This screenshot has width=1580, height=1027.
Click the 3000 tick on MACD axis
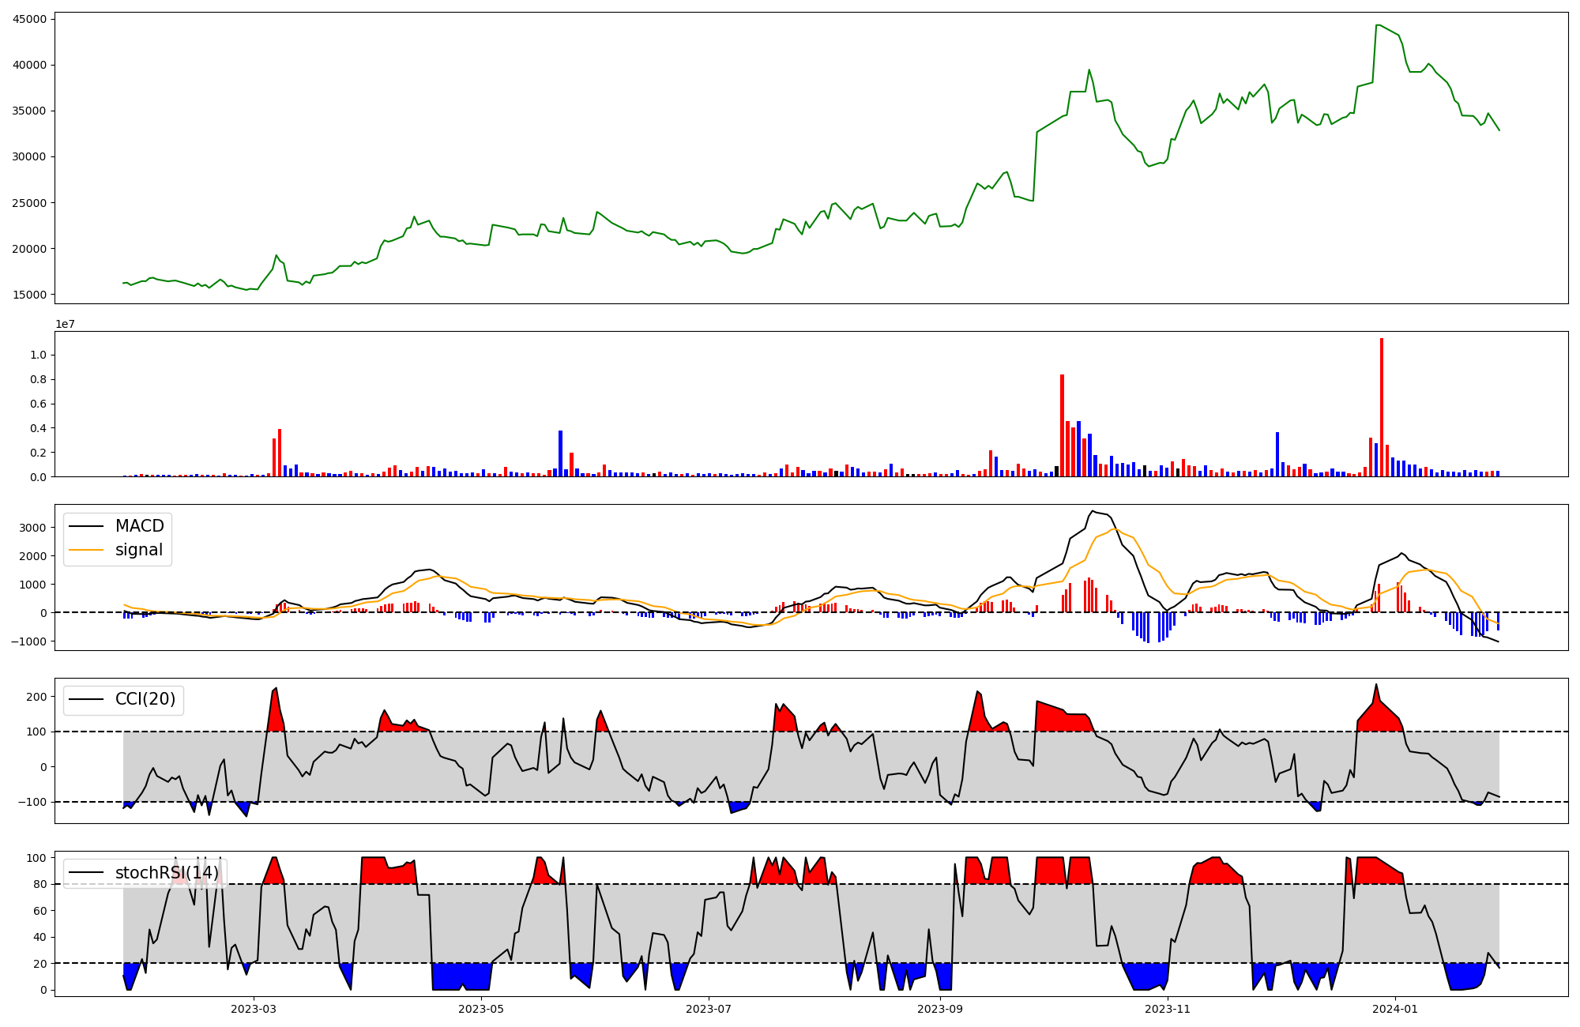(33, 528)
